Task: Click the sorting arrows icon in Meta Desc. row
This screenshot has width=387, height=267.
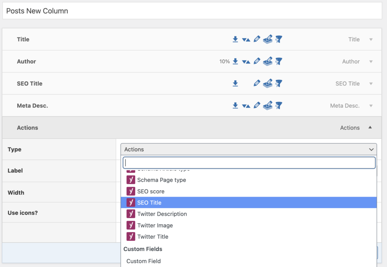Action: pos(246,106)
